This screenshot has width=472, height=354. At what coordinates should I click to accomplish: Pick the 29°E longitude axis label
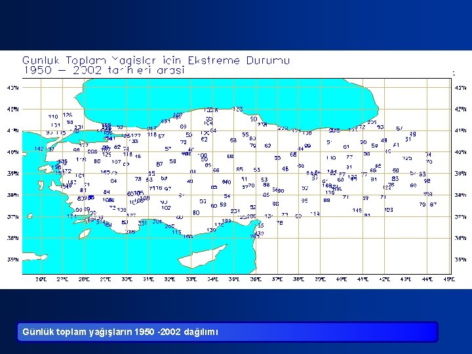pos(106,279)
